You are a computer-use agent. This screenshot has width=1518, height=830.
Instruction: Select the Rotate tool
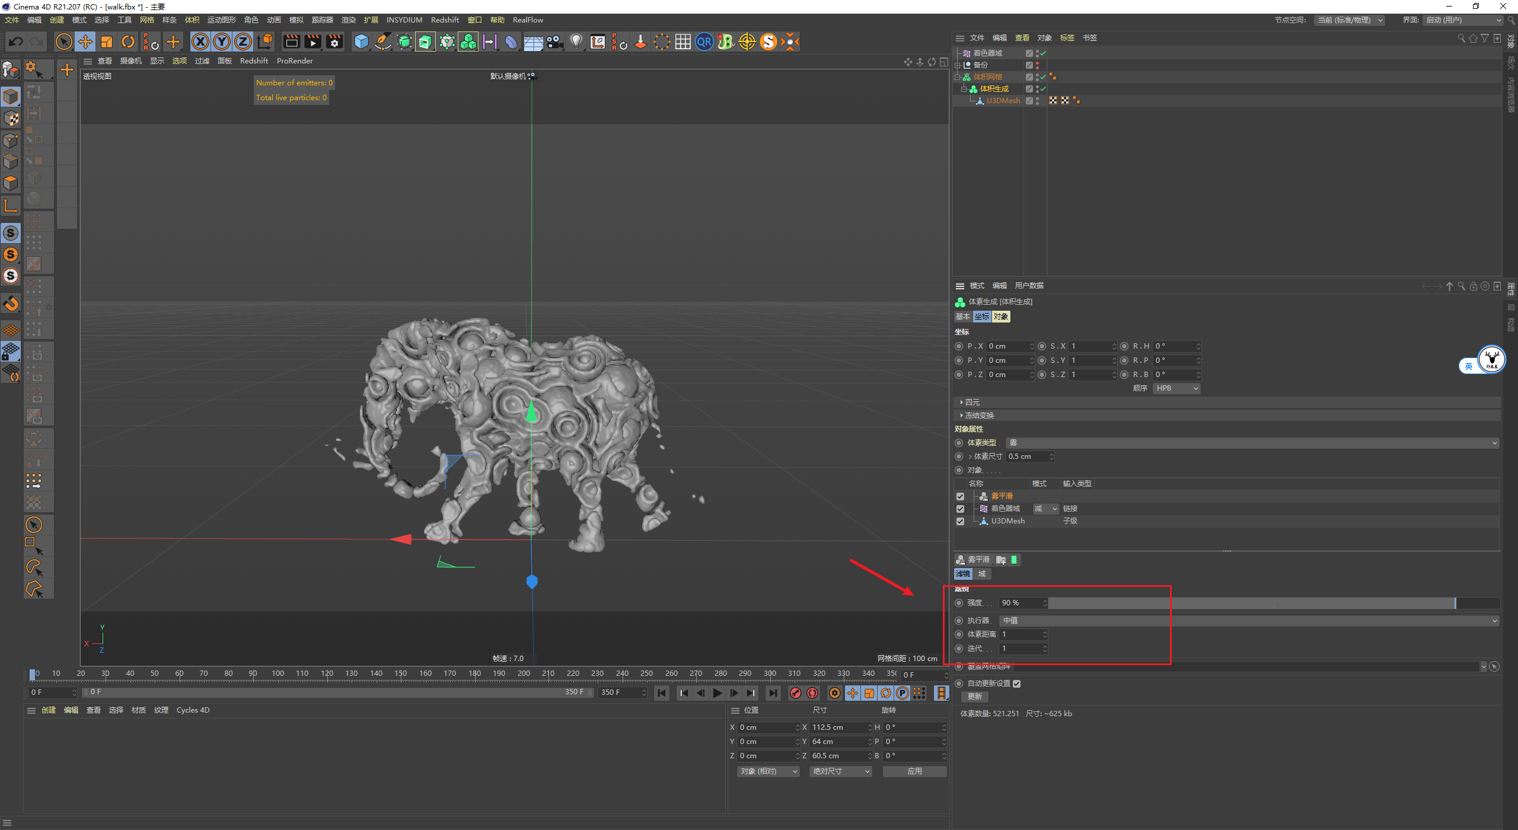tap(128, 41)
